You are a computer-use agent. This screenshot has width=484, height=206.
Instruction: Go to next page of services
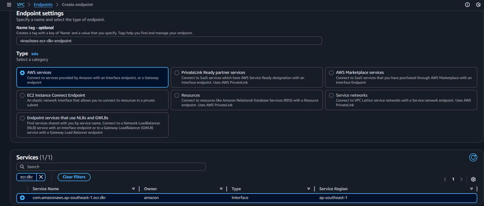point(461,179)
